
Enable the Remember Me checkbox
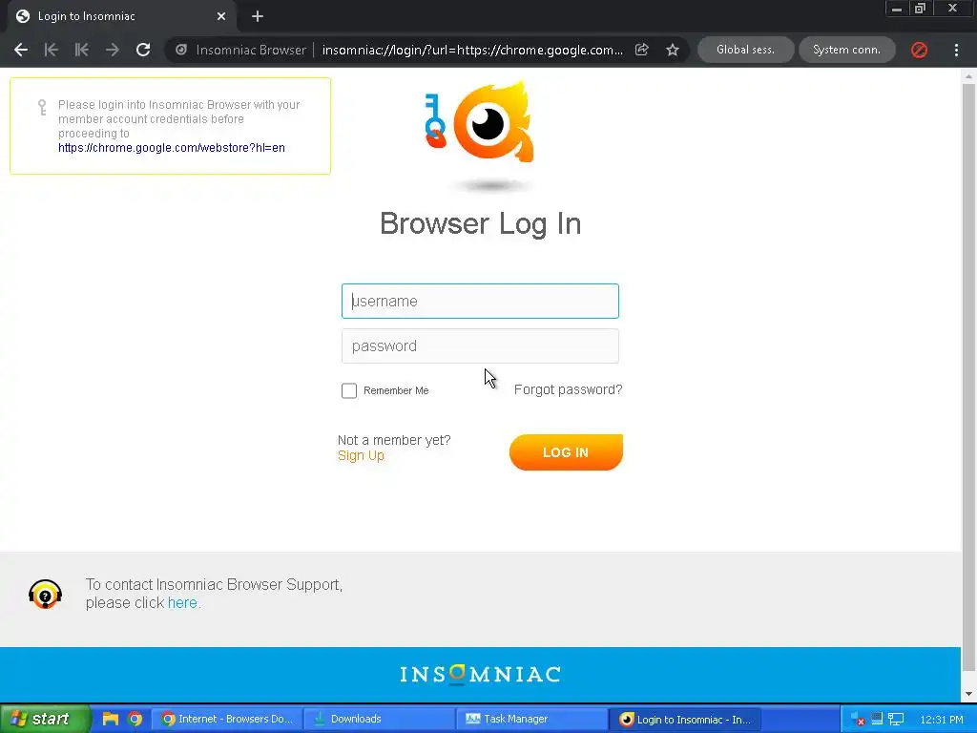coord(349,390)
